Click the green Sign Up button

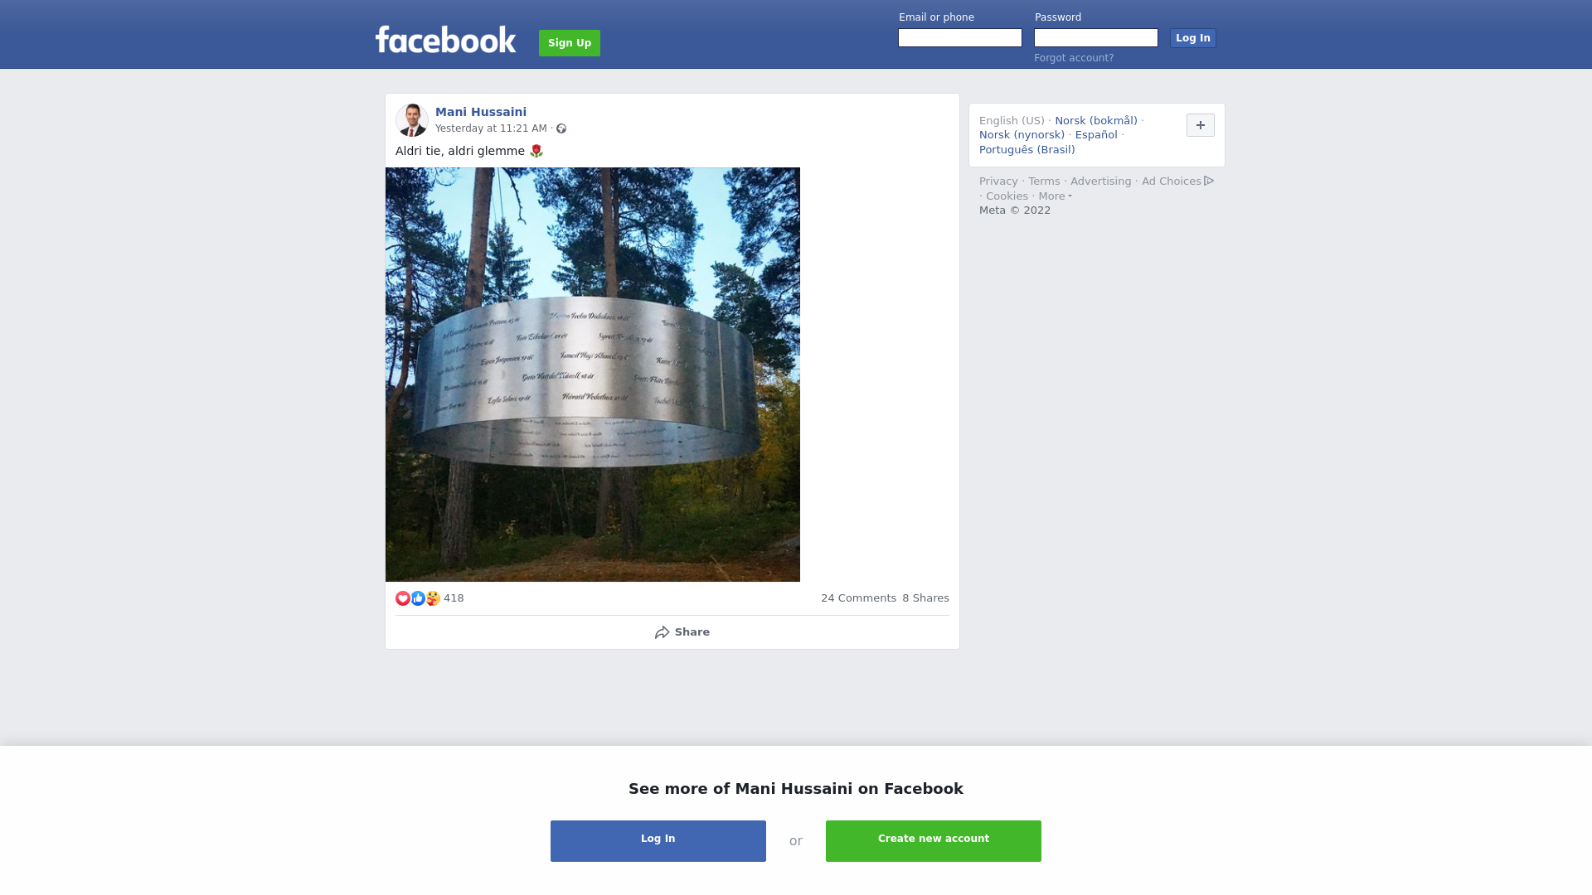(x=570, y=43)
